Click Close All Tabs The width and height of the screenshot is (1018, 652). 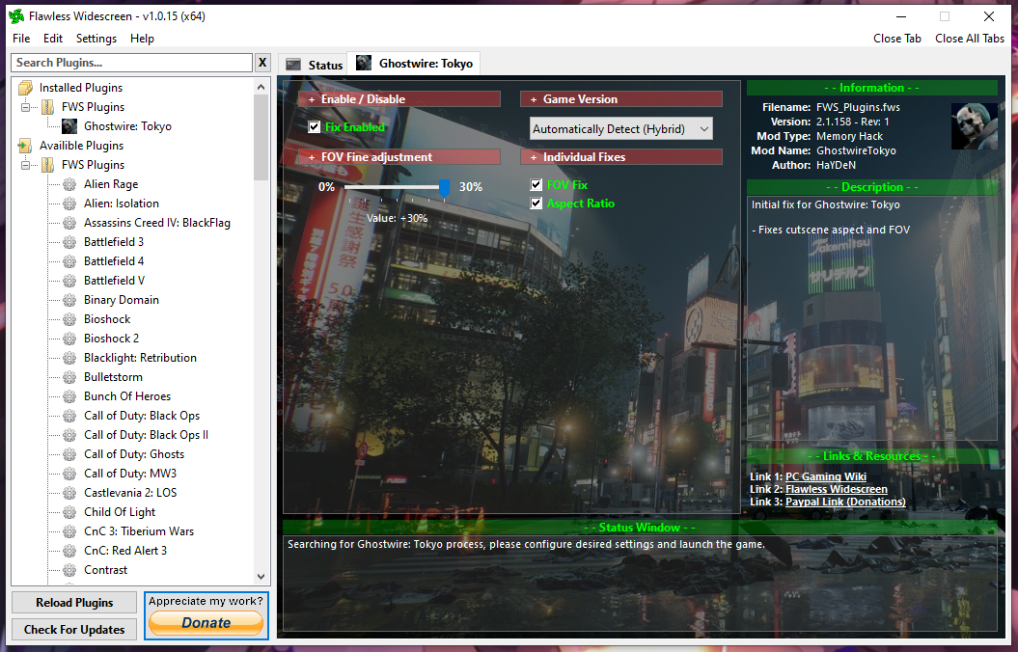click(970, 39)
